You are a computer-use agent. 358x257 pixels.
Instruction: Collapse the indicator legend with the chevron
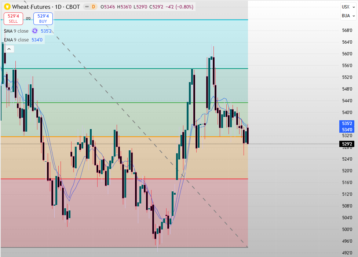click(9, 49)
